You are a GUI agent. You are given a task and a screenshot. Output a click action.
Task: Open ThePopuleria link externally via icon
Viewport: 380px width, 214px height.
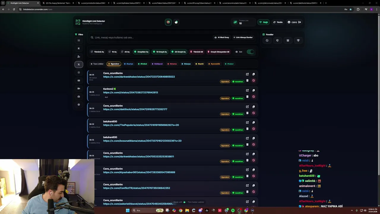coord(247,122)
